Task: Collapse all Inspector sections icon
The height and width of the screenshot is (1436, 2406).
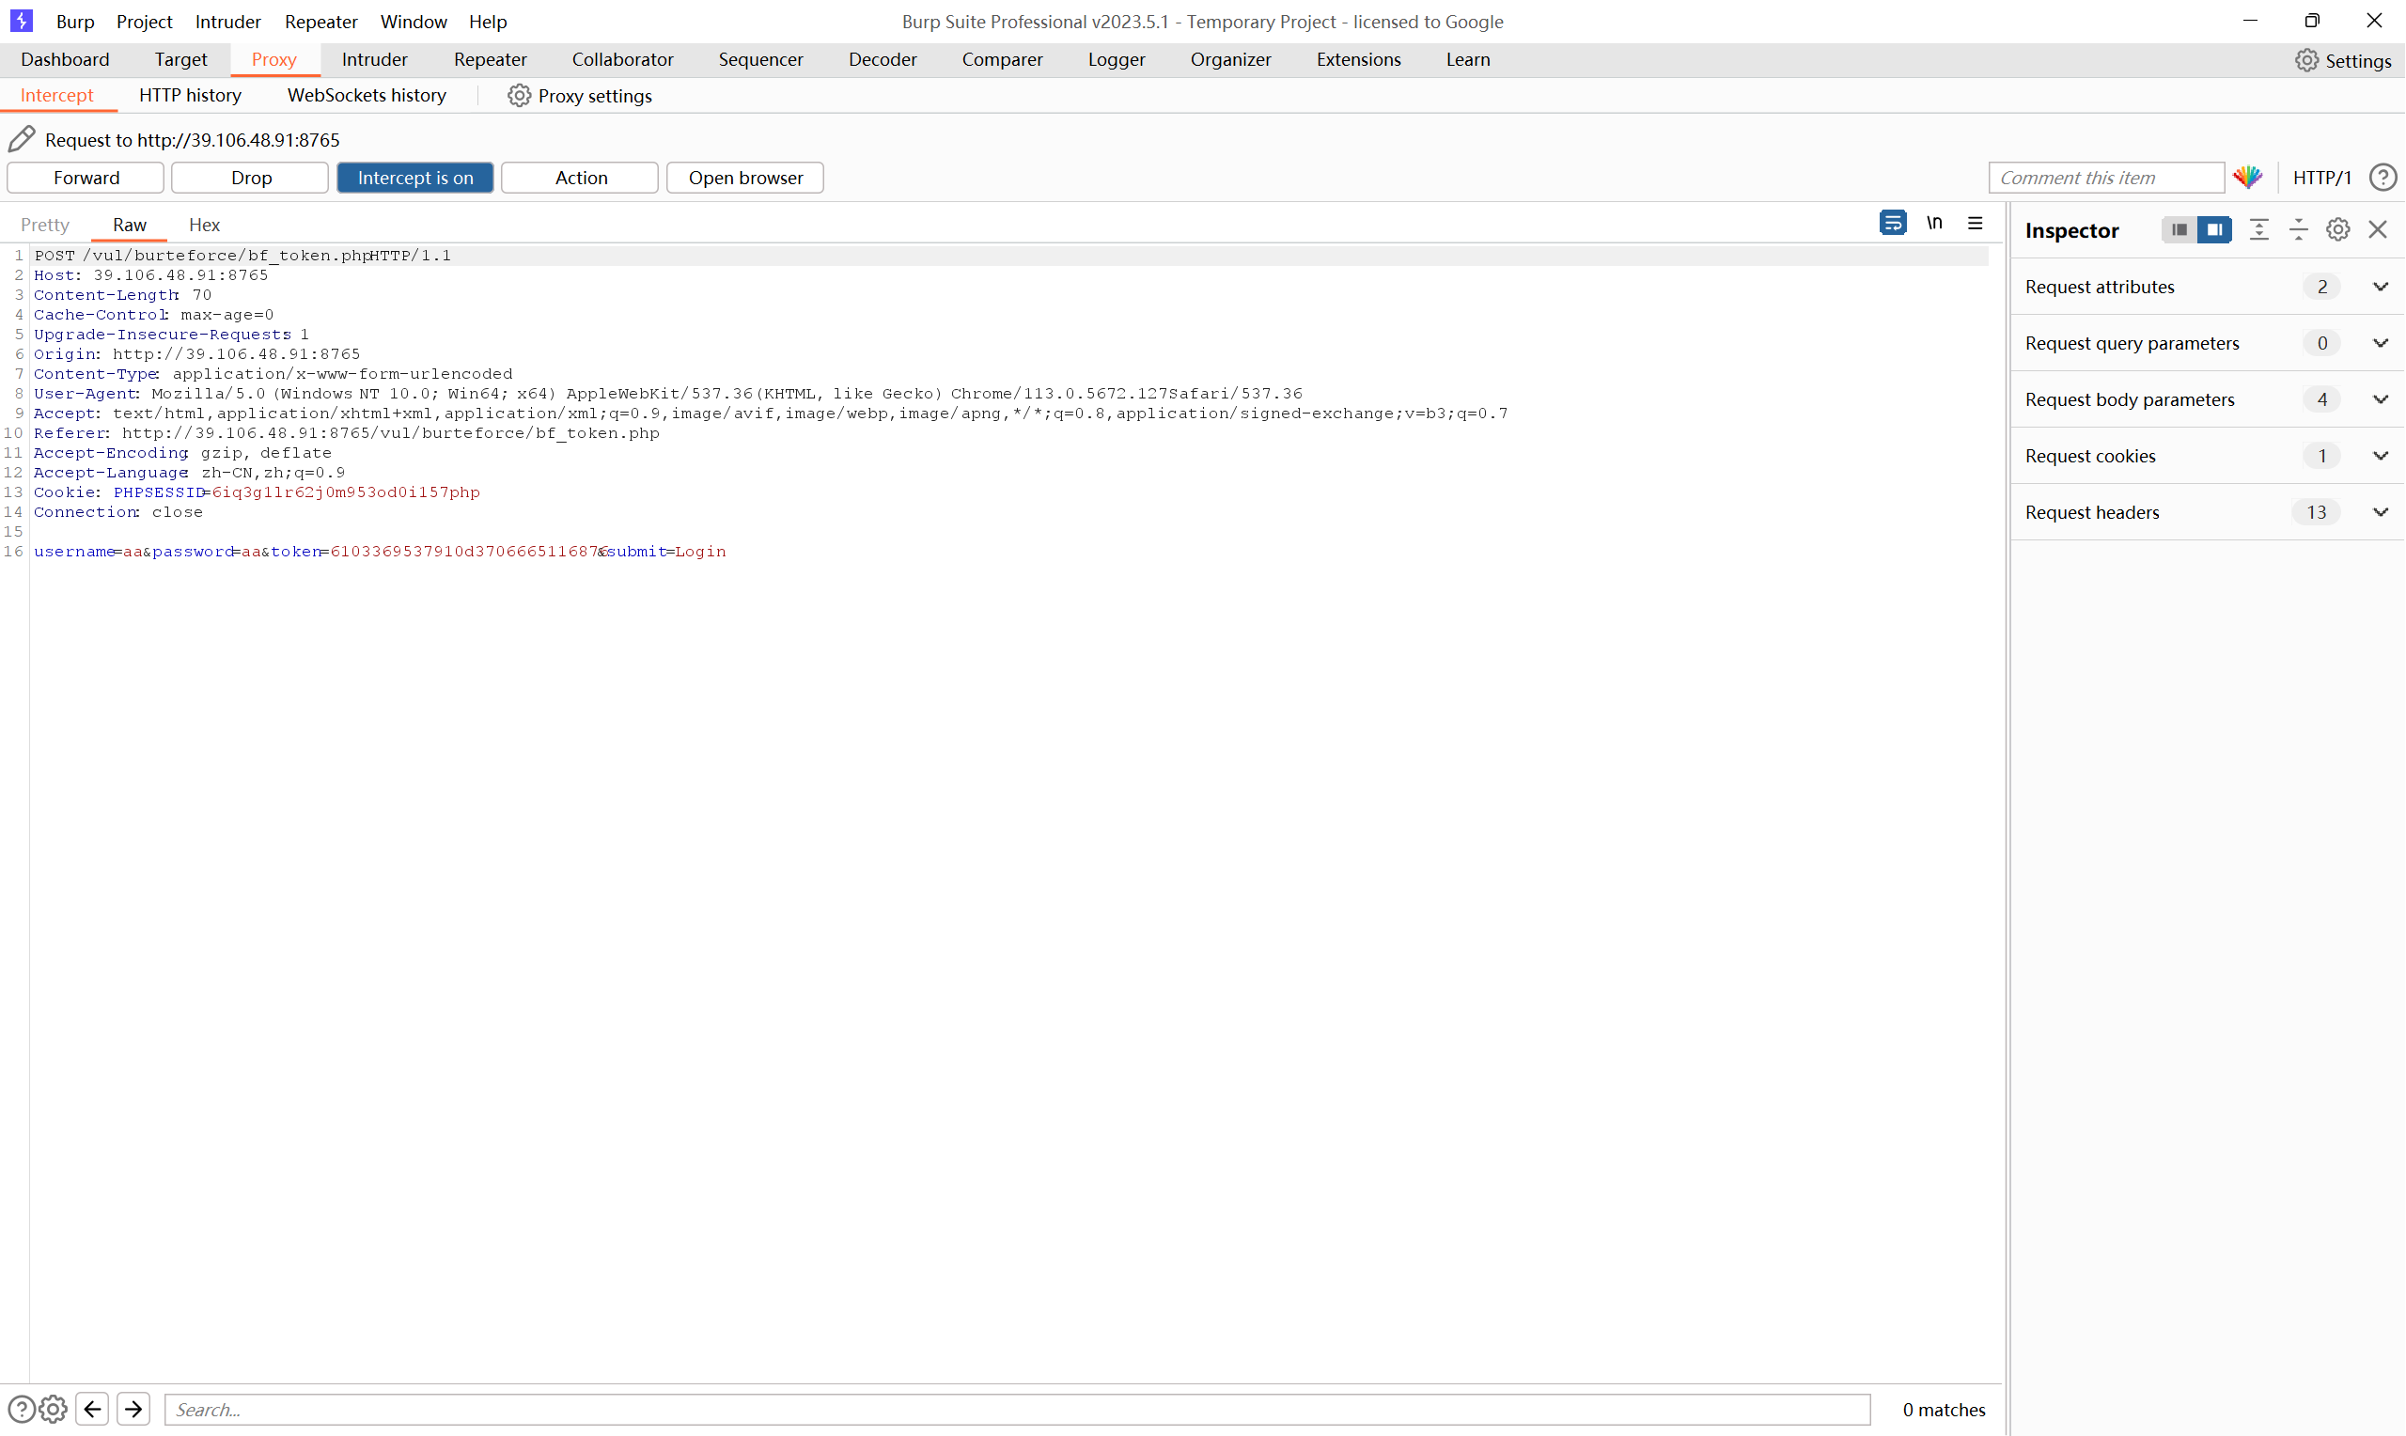Action: (x=2299, y=229)
